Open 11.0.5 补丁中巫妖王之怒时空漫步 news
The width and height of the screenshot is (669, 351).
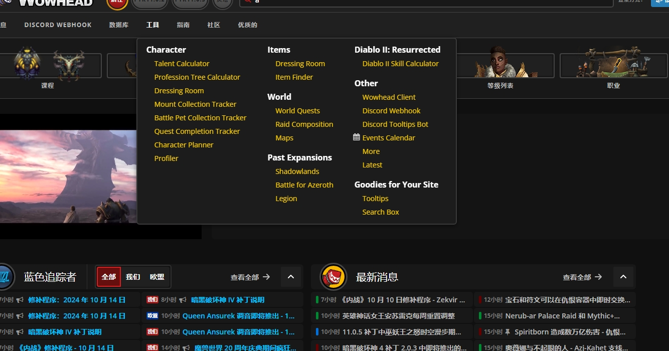tap(402, 332)
